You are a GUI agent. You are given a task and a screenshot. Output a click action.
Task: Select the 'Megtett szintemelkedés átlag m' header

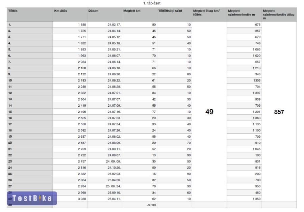point(279,14)
